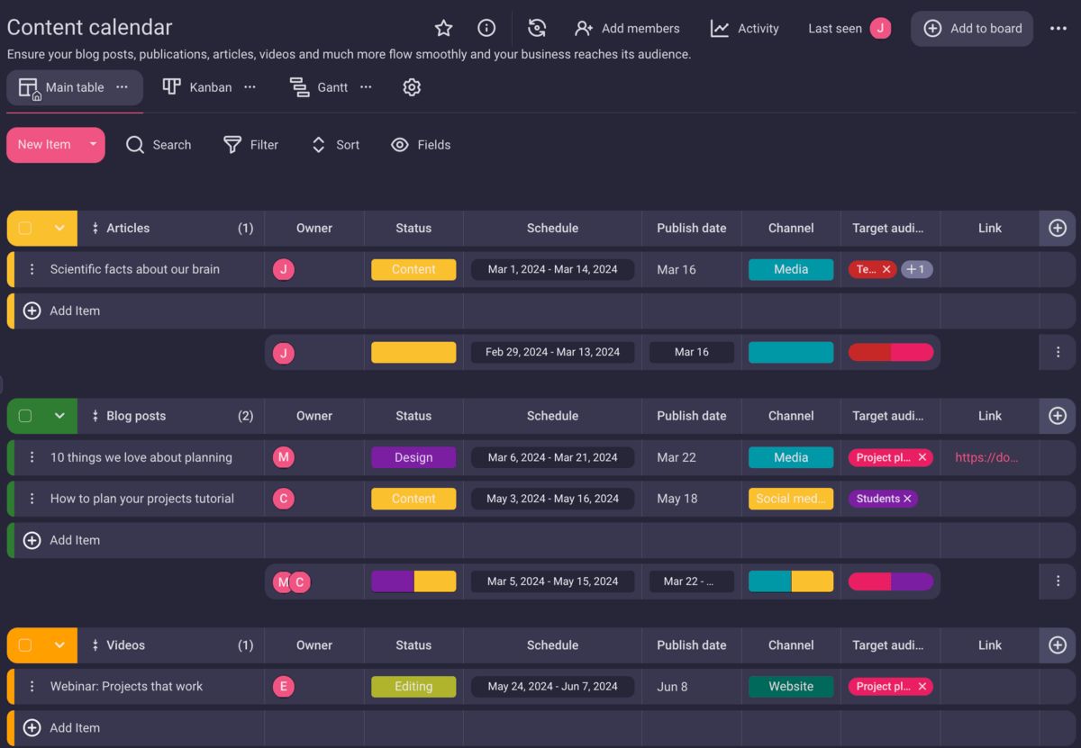
Task: Click the Add to board button
Action: [x=972, y=28]
